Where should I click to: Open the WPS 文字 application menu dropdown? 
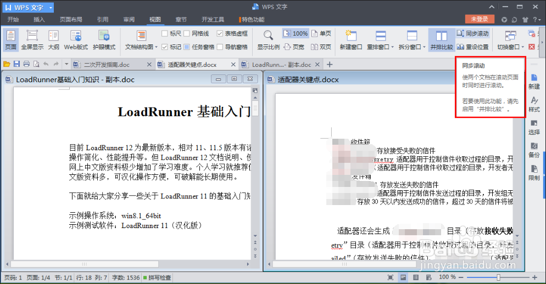[x=51, y=7]
